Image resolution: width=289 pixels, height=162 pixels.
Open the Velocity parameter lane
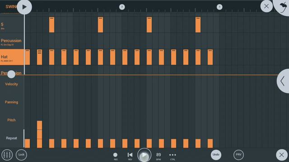coord(11,84)
